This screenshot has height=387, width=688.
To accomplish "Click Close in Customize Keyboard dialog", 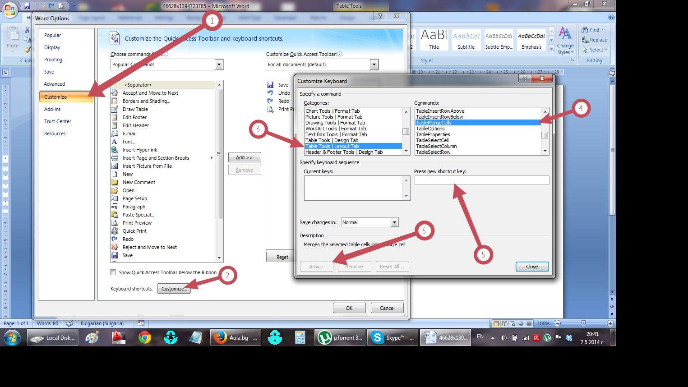I will [x=532, y=267].
